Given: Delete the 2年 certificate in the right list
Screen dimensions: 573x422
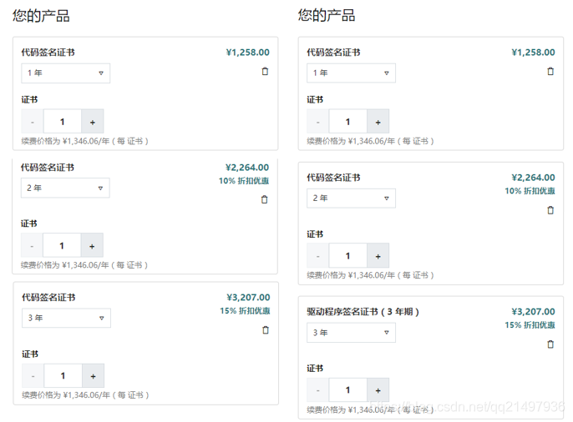Looking at the screenshot, I should [550, 209].
